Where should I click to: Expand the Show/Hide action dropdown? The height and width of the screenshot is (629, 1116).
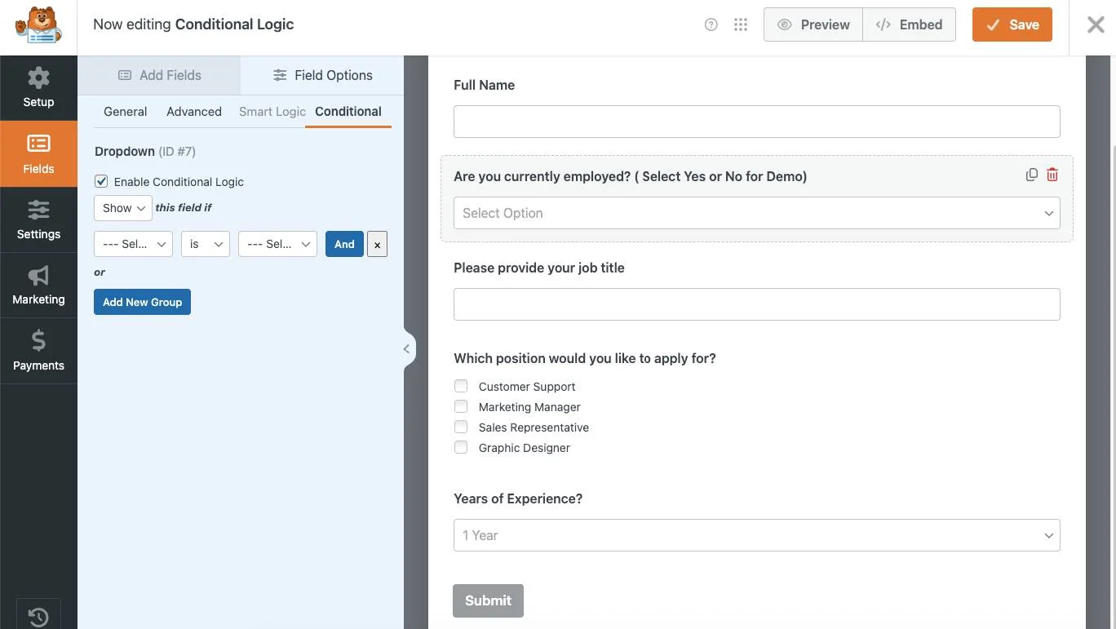tap(123, 208)
